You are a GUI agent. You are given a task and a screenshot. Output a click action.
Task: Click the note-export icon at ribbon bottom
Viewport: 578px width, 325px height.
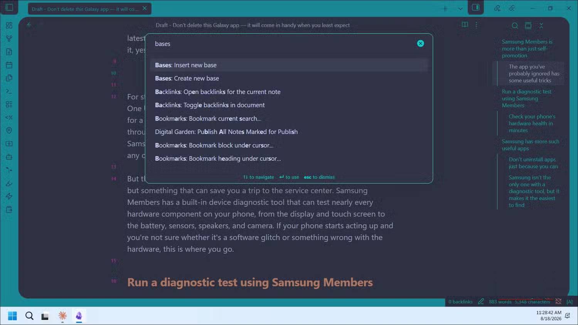(x=9, y=209)
